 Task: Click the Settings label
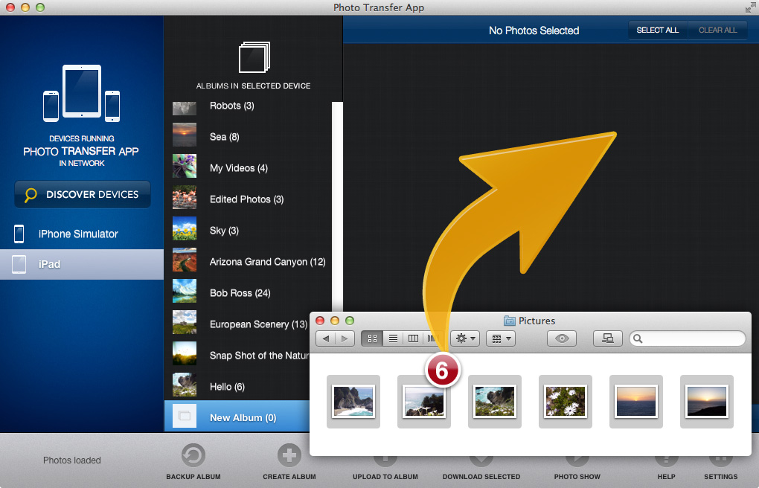pos(721,477)
